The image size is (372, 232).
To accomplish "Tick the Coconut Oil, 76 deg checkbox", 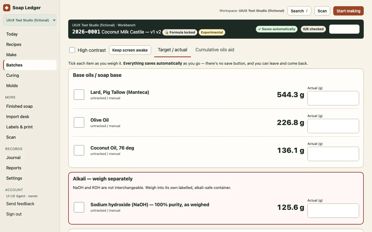I will pos(79,150).
